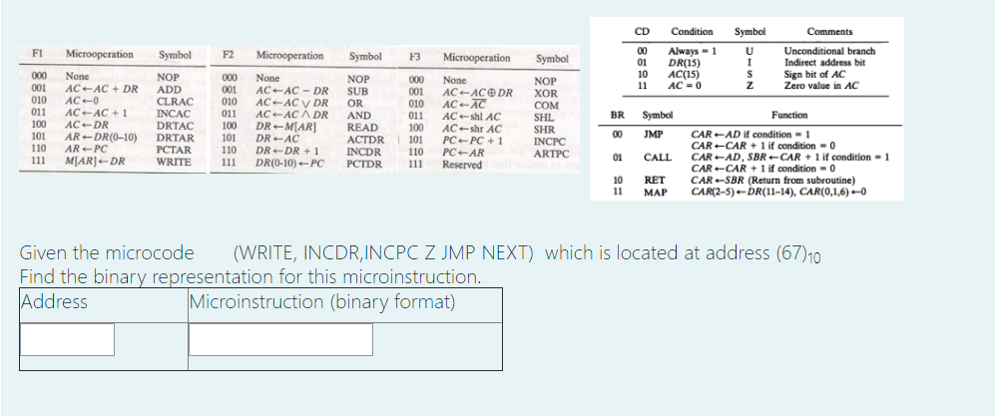This screenshot has width=995, height=416.
Task: Select the 'Address' column header text
Action: coord(54,301)
